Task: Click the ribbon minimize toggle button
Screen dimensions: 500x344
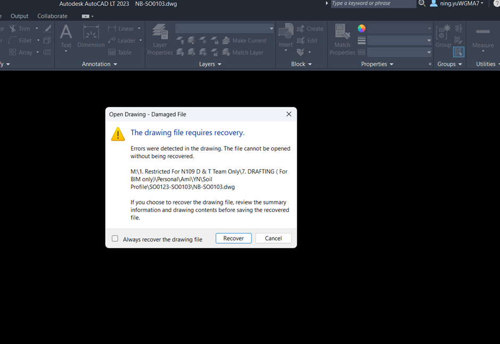Action: 85,17
